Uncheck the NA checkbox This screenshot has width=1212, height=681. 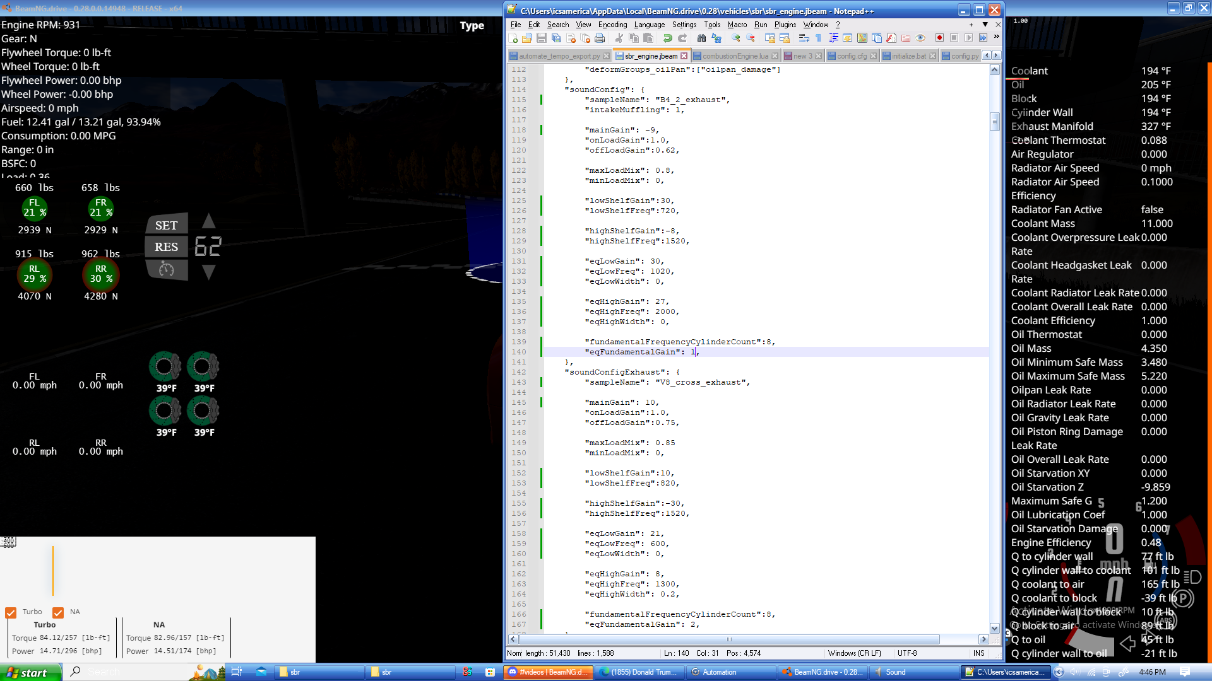coord(58,612)
